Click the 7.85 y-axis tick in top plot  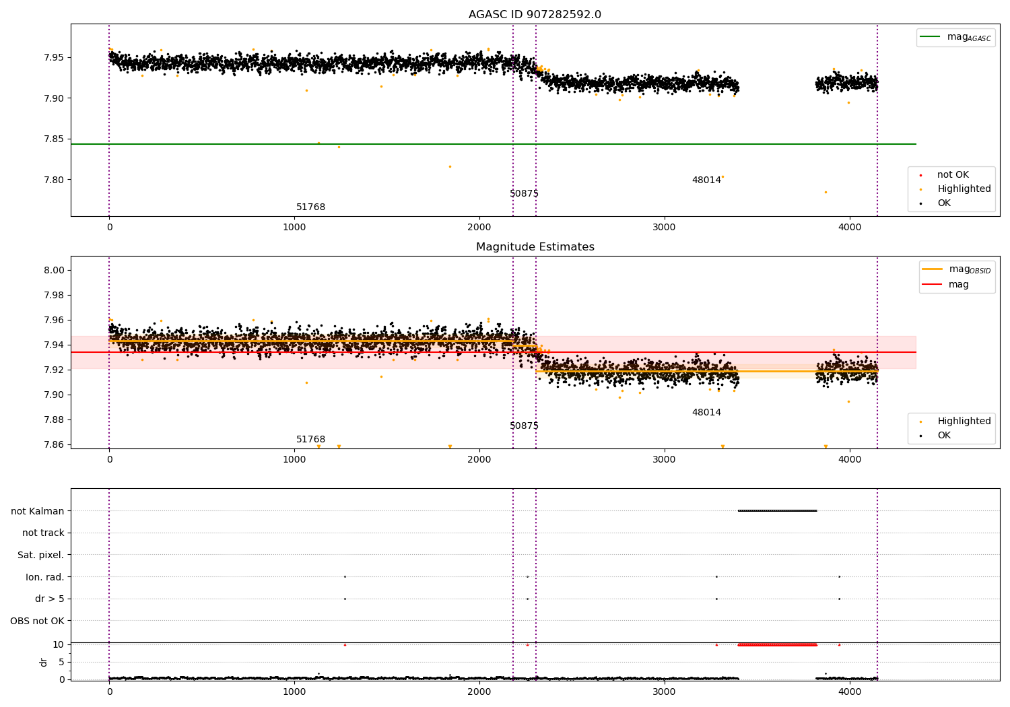pyautogui.click(x=55, y=139)
